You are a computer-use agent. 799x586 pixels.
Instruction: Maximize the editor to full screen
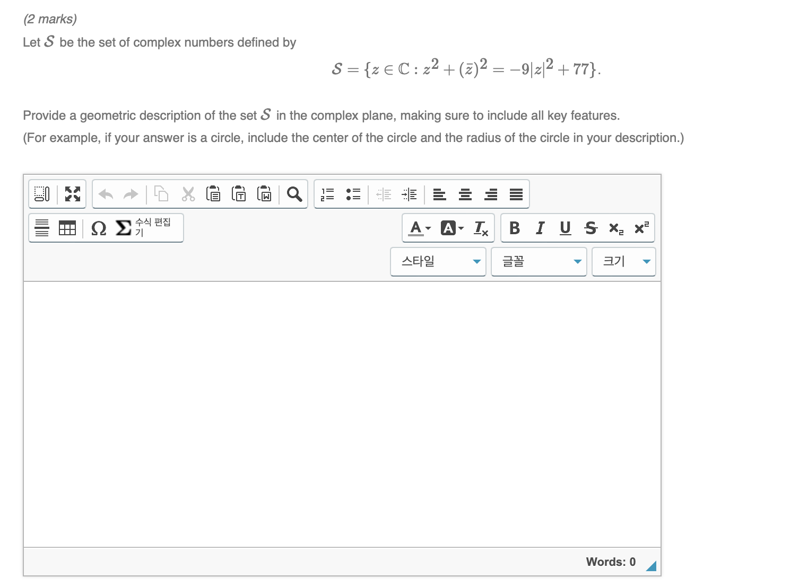(73, 194)
